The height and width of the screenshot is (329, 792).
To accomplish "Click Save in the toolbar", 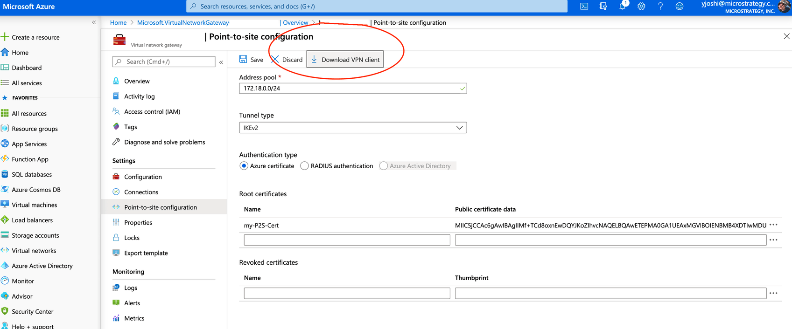I will pyautogui.click(x=251, y=60).
